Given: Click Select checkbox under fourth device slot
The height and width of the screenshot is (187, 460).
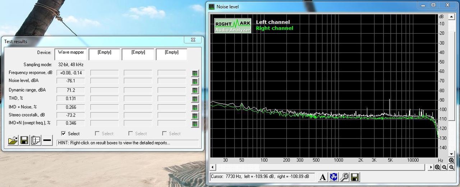Looking at the screenshot, I should [x=165, y=133].
